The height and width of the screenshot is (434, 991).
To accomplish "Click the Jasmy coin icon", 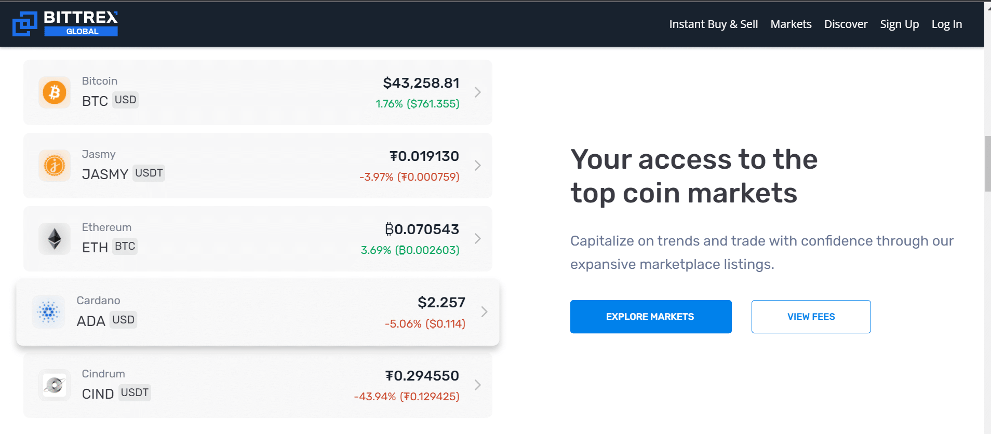I will click(x=55, y=166).
